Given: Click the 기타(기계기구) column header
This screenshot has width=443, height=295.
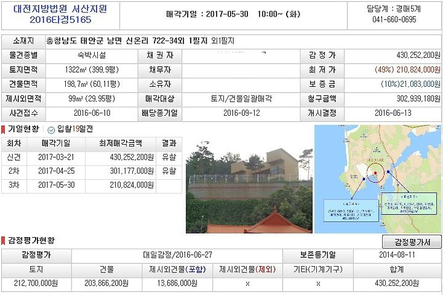Looking at the screenshot, I should coord(318,269).
